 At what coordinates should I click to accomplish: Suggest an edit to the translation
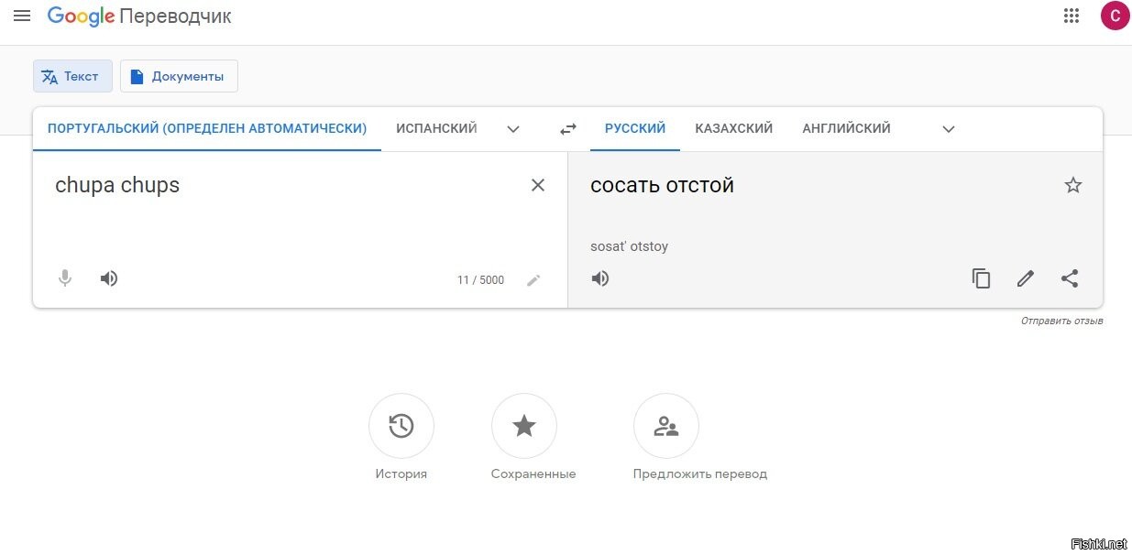click(x=1025, y=278)
